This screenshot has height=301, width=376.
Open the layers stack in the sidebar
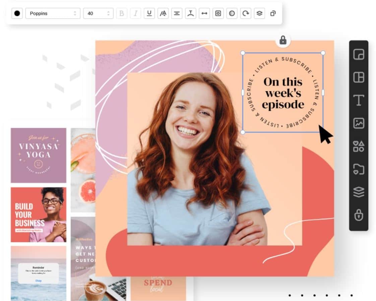pyautogui.click(x=359, y=192)
